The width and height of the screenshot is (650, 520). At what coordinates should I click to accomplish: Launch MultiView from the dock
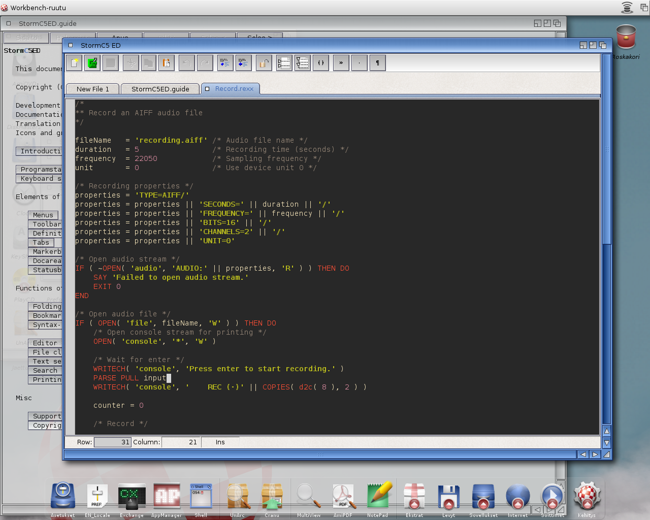(308, 496)
